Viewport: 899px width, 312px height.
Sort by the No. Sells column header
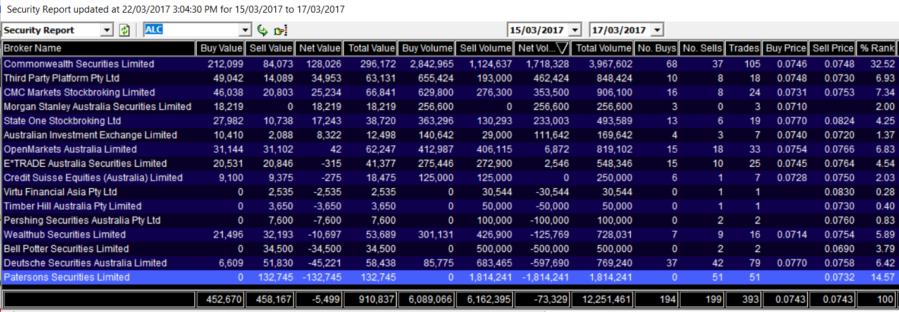tap(702, 48)
